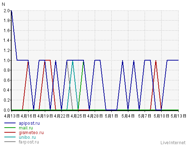Image resolution: width=188 pixels, height=146 pixels.
Task: Click the 5月7日 x-axis date label
Action: [145, 116]
